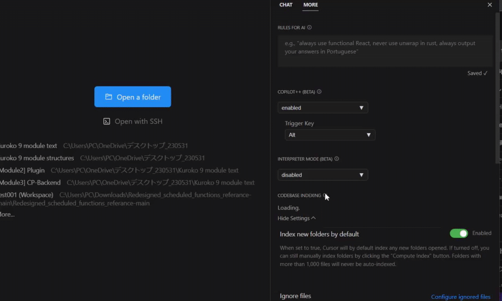
Task: Open the Trigger Key Alt dropdown
Action: coord(330,135)
